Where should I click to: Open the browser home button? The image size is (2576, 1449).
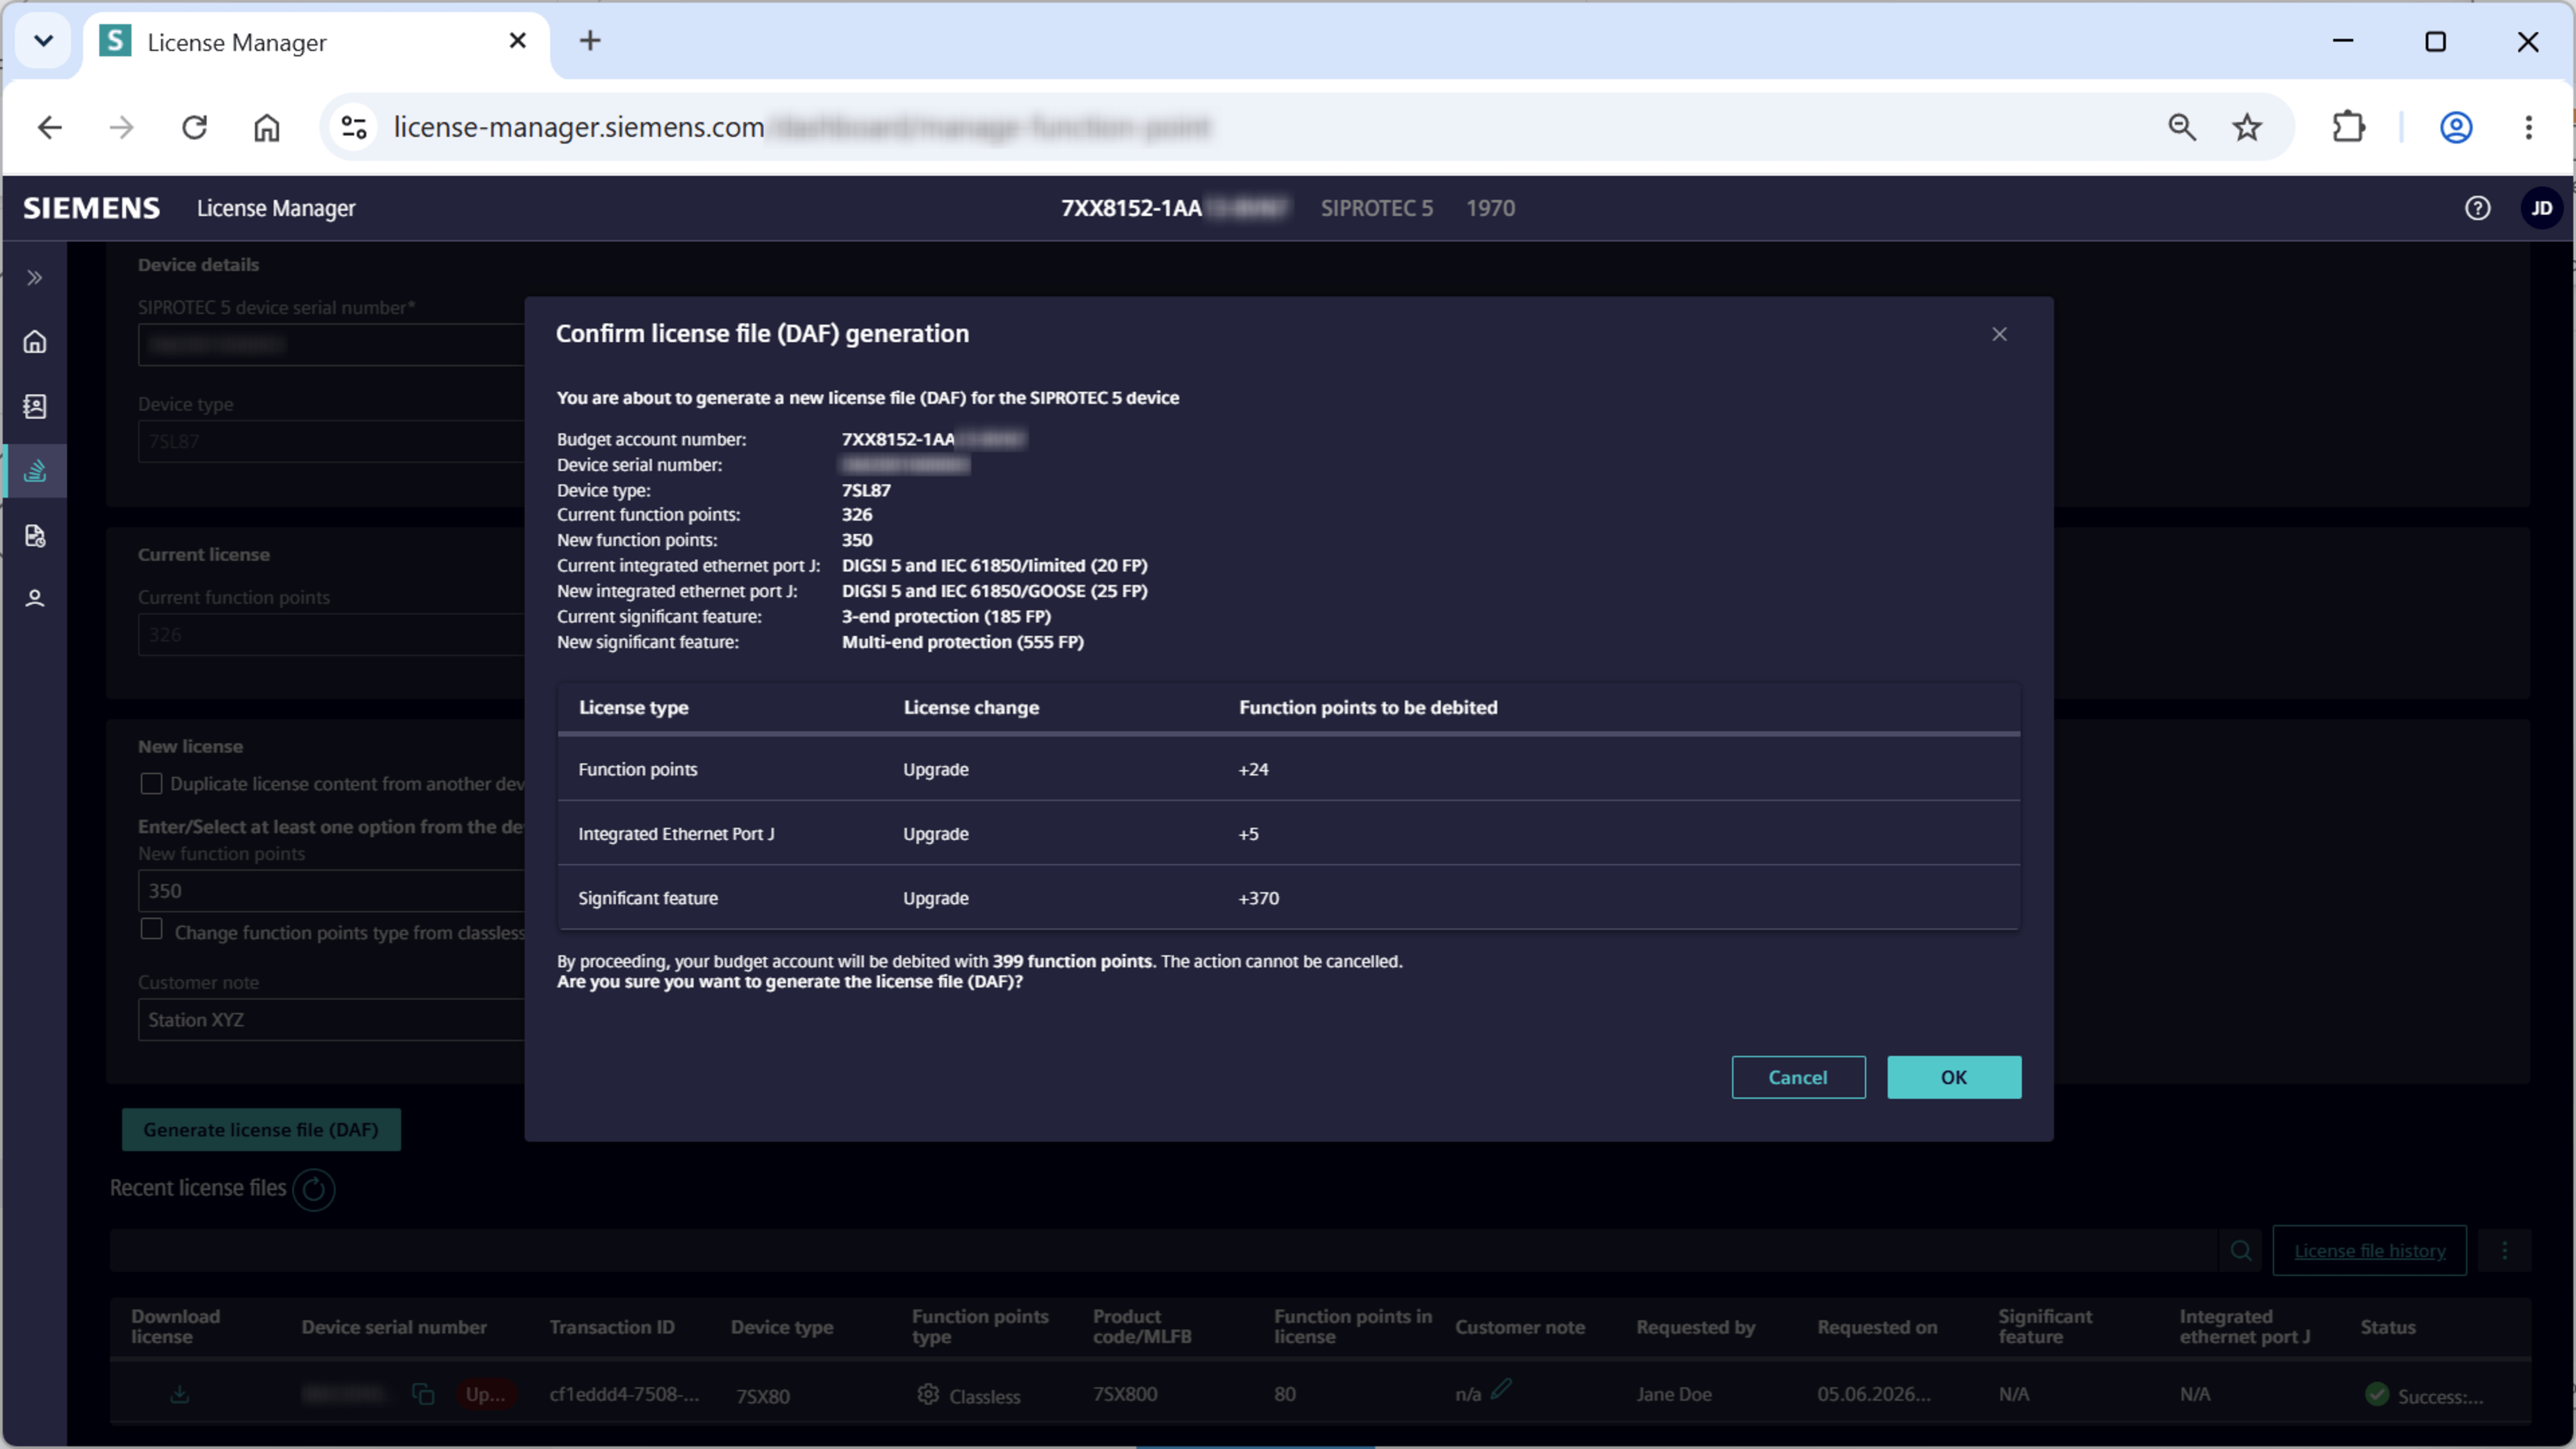(x=266, y=127)
